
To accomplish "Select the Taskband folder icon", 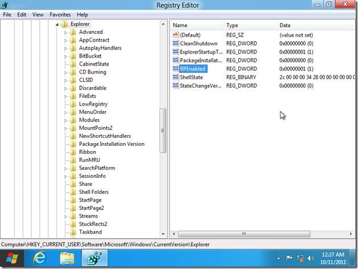I will 73,232.
